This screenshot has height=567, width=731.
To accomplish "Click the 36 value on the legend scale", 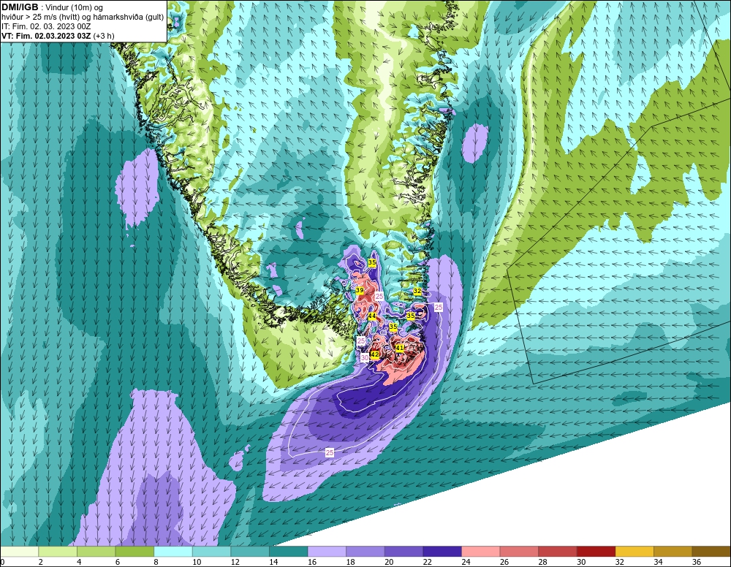I will point(697,562).
